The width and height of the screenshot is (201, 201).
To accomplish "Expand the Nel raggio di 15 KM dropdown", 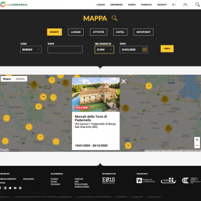I will coord(104,50).
